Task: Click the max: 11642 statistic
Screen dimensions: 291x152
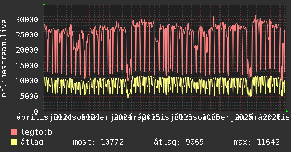Action: [x=257, y=142]
